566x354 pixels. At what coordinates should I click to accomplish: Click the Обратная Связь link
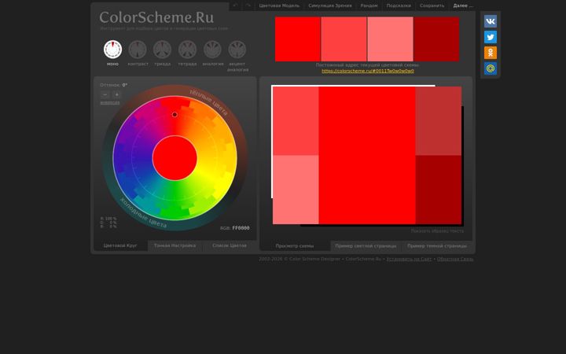pos(455,259)
